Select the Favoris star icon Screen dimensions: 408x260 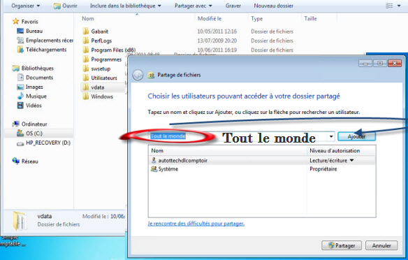pyautogui.click(x=15, y=22)
